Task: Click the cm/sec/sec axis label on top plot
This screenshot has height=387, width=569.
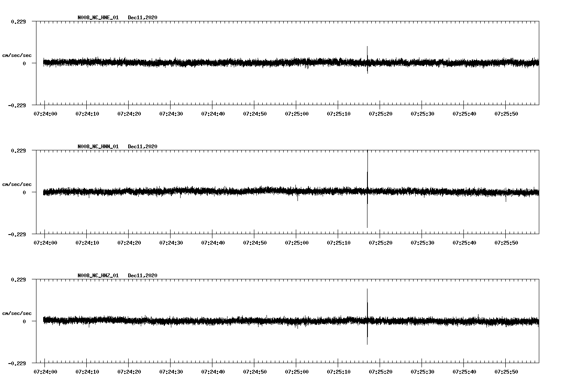Action: coord(17,55)
